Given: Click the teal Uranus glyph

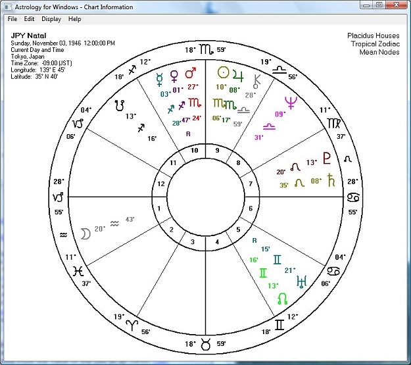Looking at the screenshot, I should [301, 282].
